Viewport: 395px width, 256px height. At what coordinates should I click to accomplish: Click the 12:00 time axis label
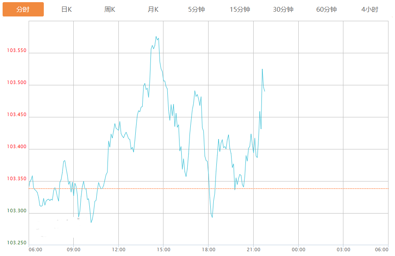tap(118, 250)
